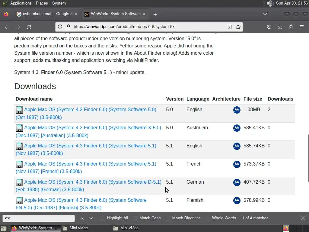Click the URL address bar
309x232 pixels.
click(149, 27)
